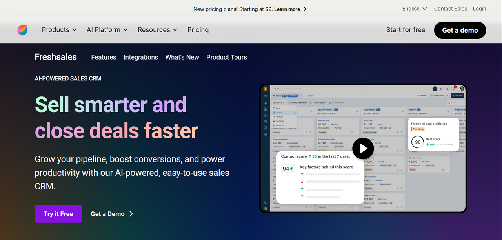The height and width of the screenshot is (240, 502).
Task: Click the Freshworks logo in the header
Action: [x=22, y=30]
